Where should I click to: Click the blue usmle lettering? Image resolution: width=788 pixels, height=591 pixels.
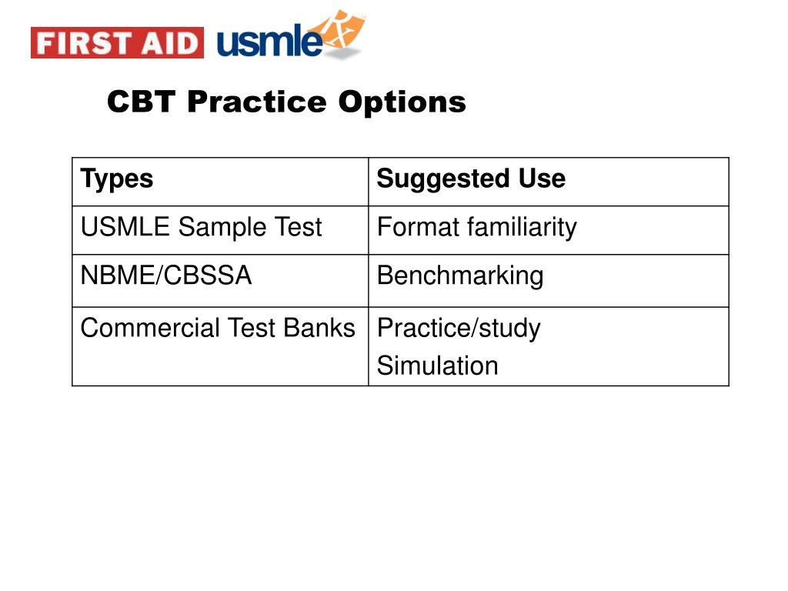pos(269,41)
